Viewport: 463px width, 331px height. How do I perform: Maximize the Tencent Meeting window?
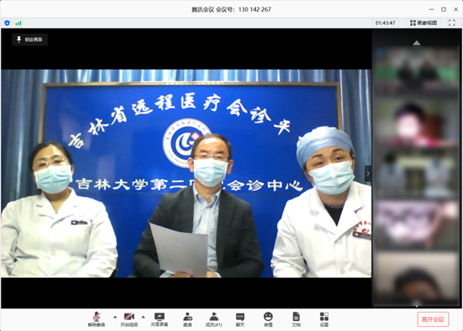click(444, 9)
